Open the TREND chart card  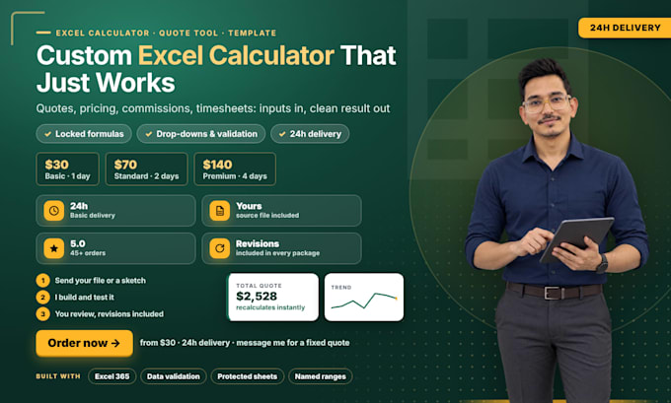364,297
